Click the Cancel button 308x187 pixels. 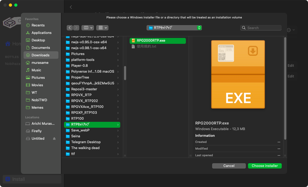click(229, 166)
